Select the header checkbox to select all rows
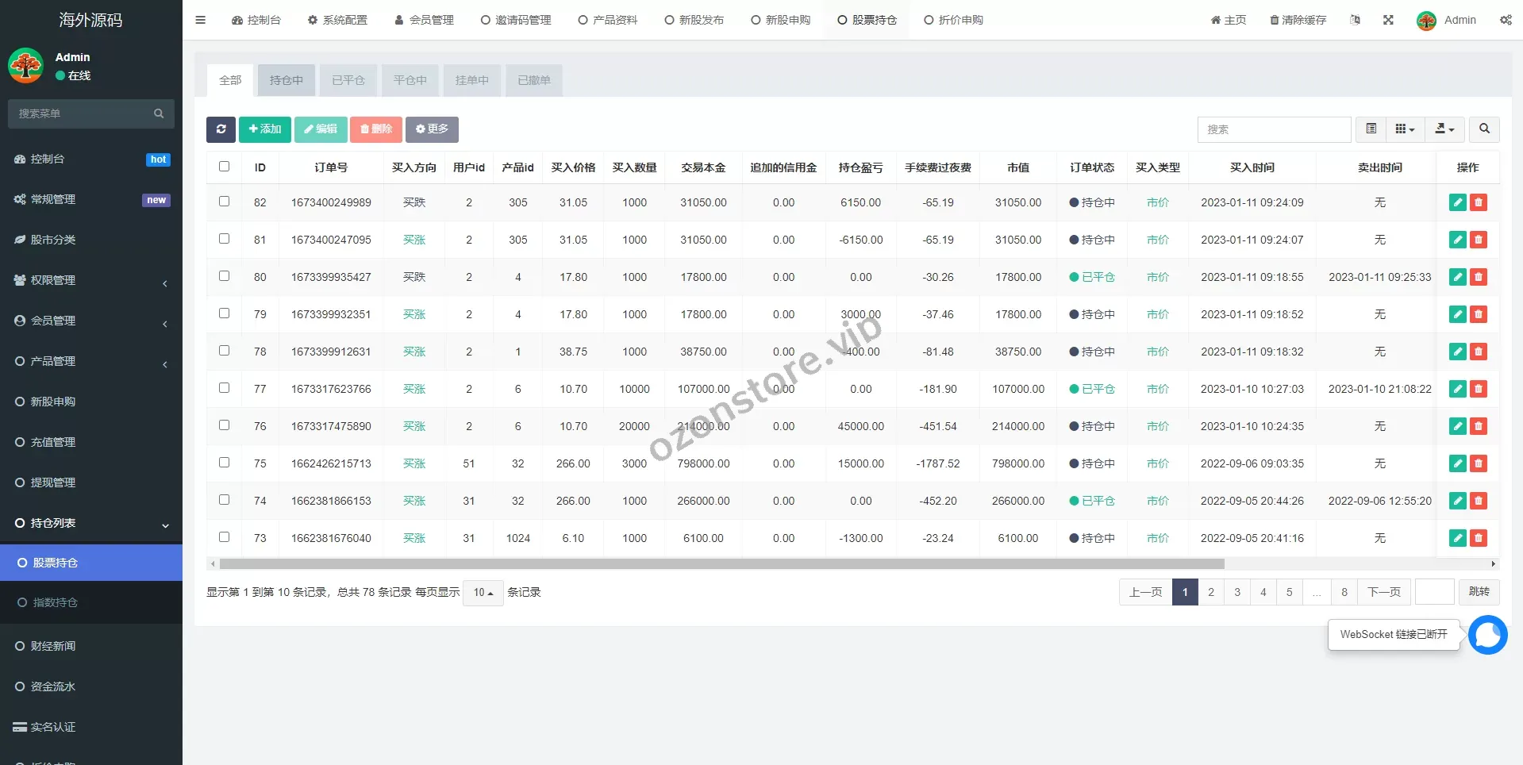Screen dimensions: 1523x765 [x=225, y=167]
